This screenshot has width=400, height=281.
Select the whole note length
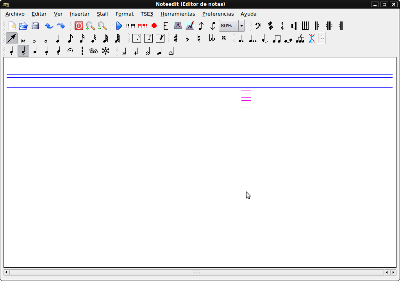(x=34, y=41)
